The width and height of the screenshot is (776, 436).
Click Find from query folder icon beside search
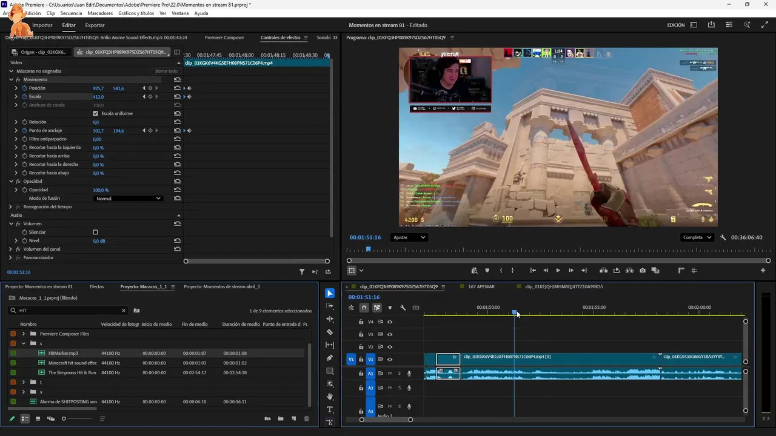136,311
